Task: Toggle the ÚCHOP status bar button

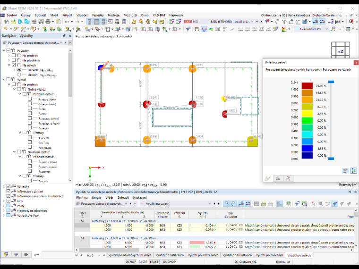Action: [x=131, y=261]
